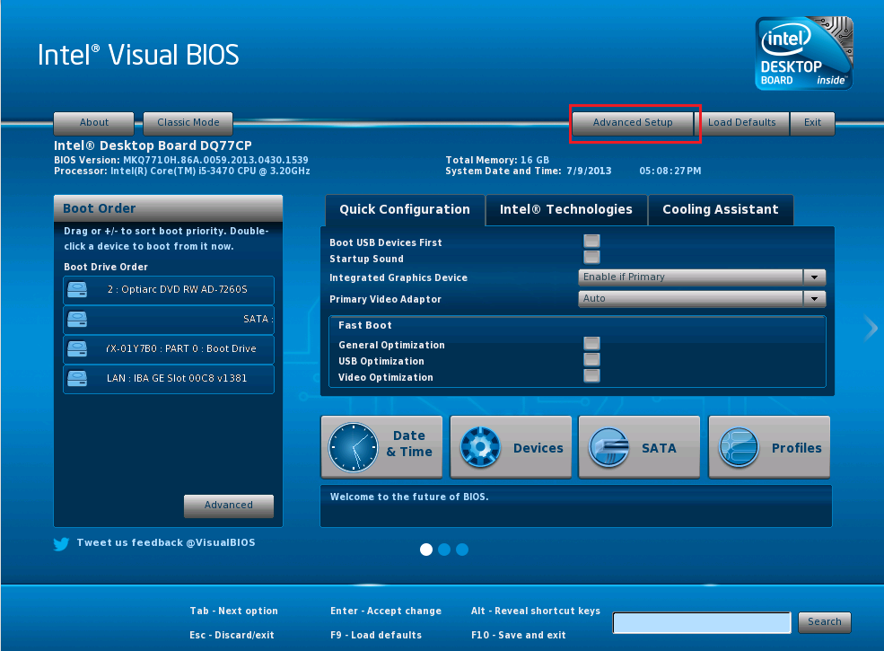Switch to Intel Technologies tab
This screenshot has width=884, height=651.
pyautogui.click(x=566, y=210)
